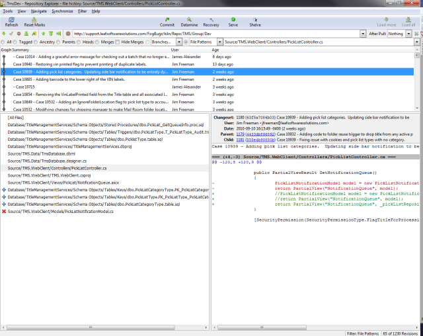The image size is (423, 336).
Task: Open the Navigate menu
Action: tap(38, 11)
